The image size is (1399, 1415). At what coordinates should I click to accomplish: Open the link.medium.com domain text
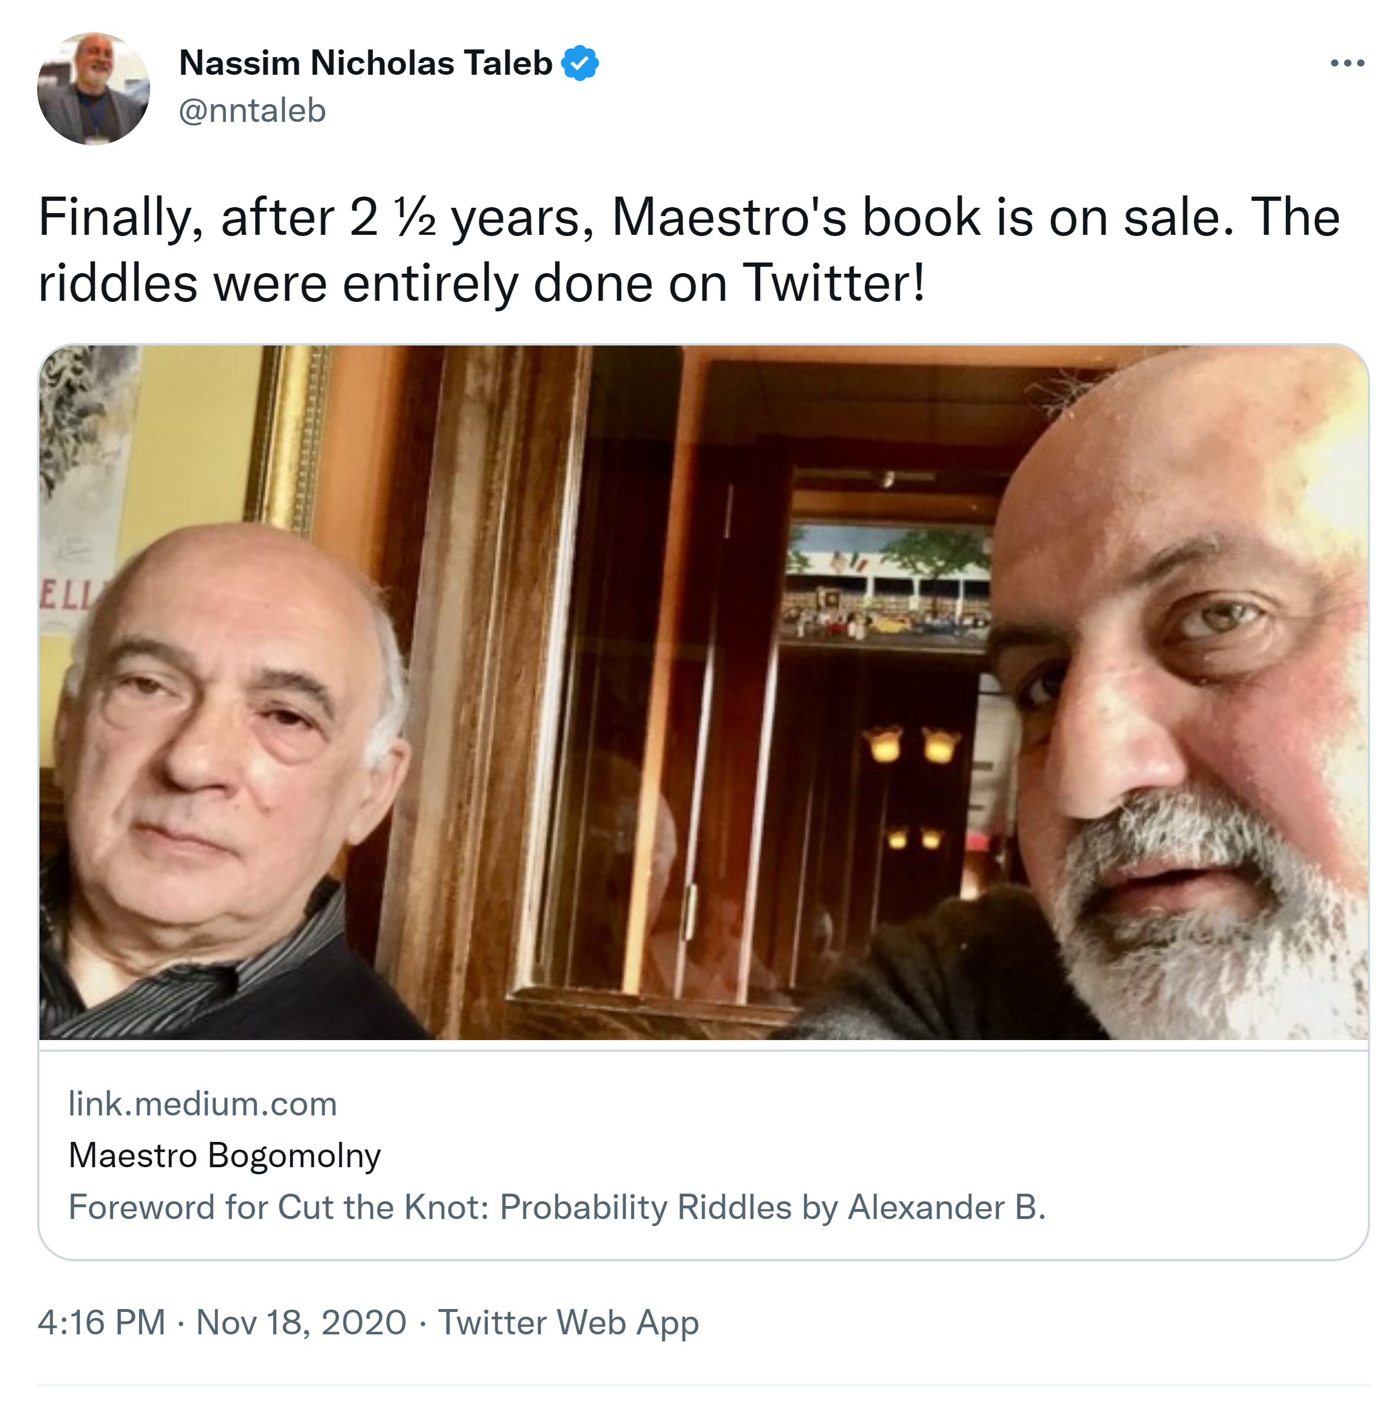click(203, 1104)
